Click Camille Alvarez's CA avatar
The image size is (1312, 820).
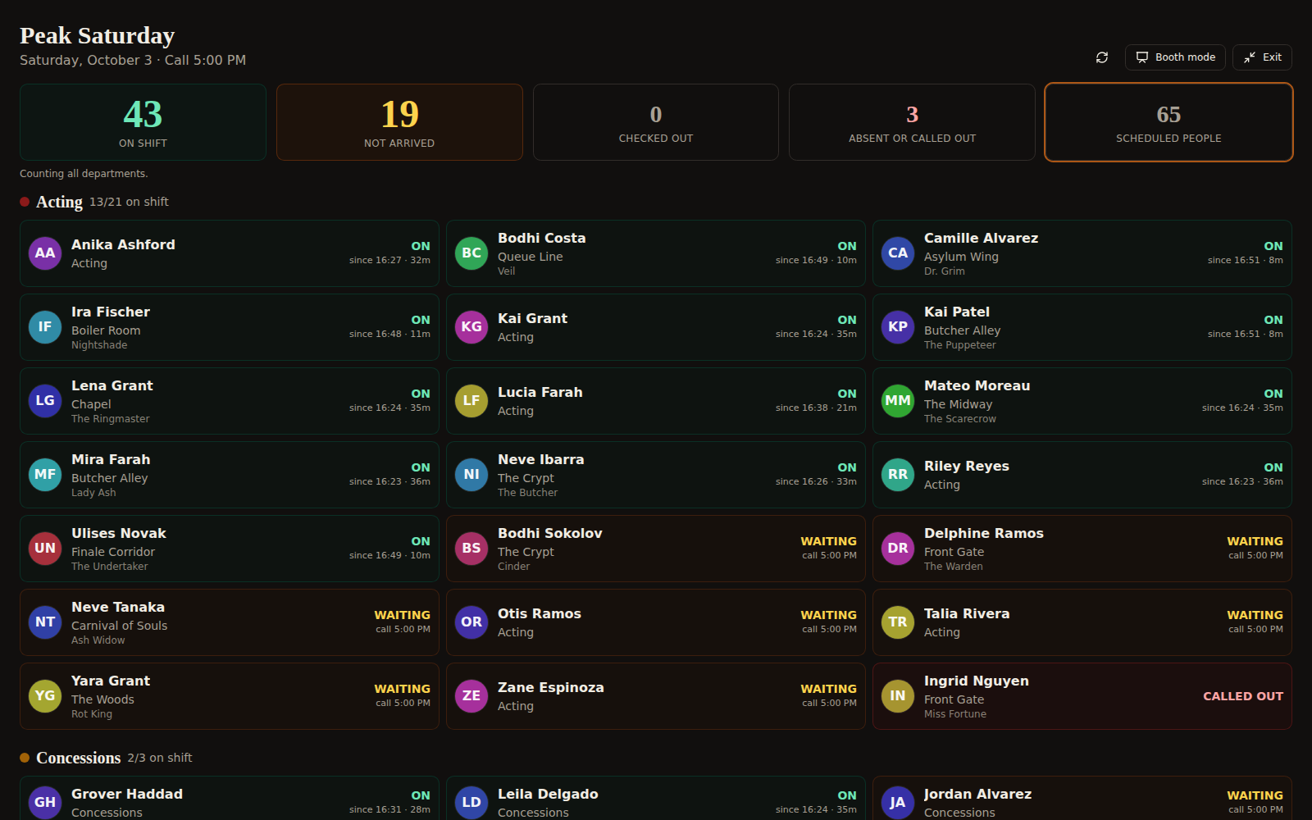pos(898,253)
